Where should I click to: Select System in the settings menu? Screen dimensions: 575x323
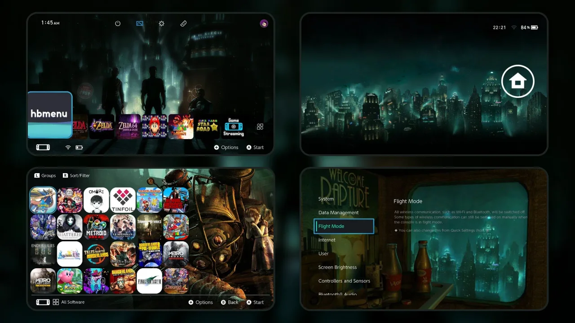click(x=326, y=199)
